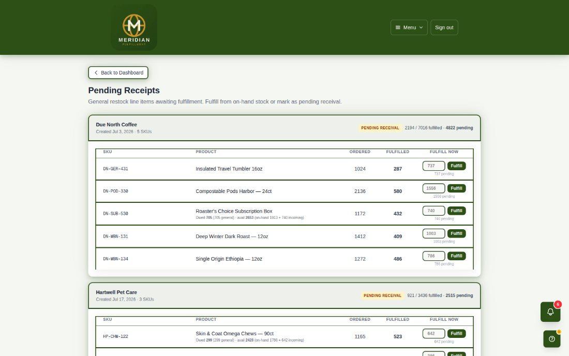Click the Meridian Fulfillment logo
Image resolution: width=569 pixels, height=356 pixels.
click(x=134, y=27)
